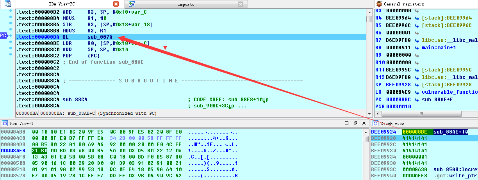
Task: Follow sub_887A operand in BL instruction
Action: pos(100,37)
